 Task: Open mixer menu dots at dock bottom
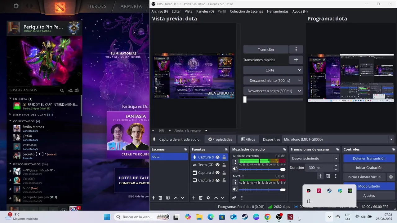tap(242, 198)
